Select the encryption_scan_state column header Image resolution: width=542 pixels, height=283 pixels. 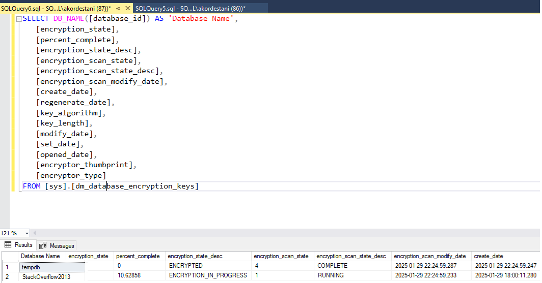[281, 256]
